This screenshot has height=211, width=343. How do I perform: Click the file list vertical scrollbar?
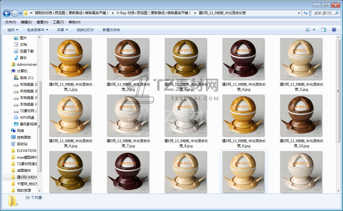(338, 91)
